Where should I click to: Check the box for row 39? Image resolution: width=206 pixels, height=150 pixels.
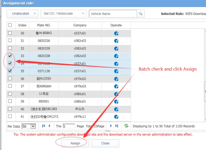[10, 101]
